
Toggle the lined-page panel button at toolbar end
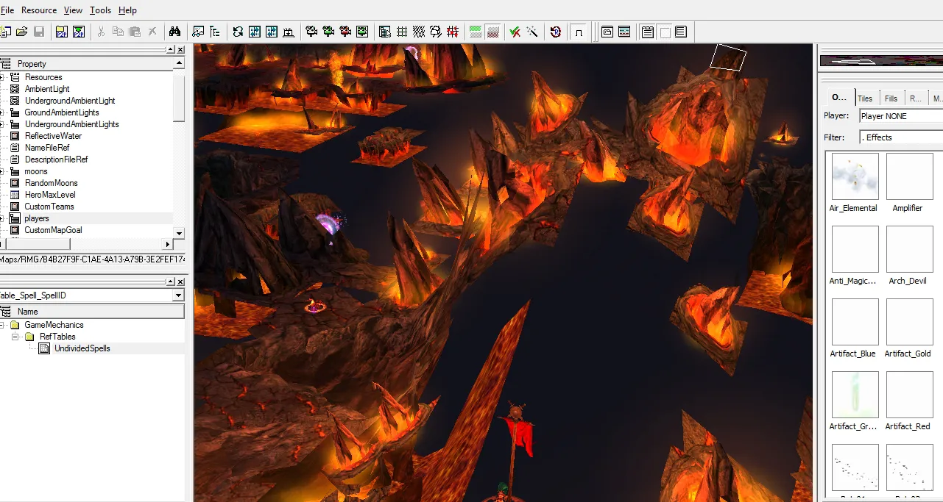(x=681, y=32)
